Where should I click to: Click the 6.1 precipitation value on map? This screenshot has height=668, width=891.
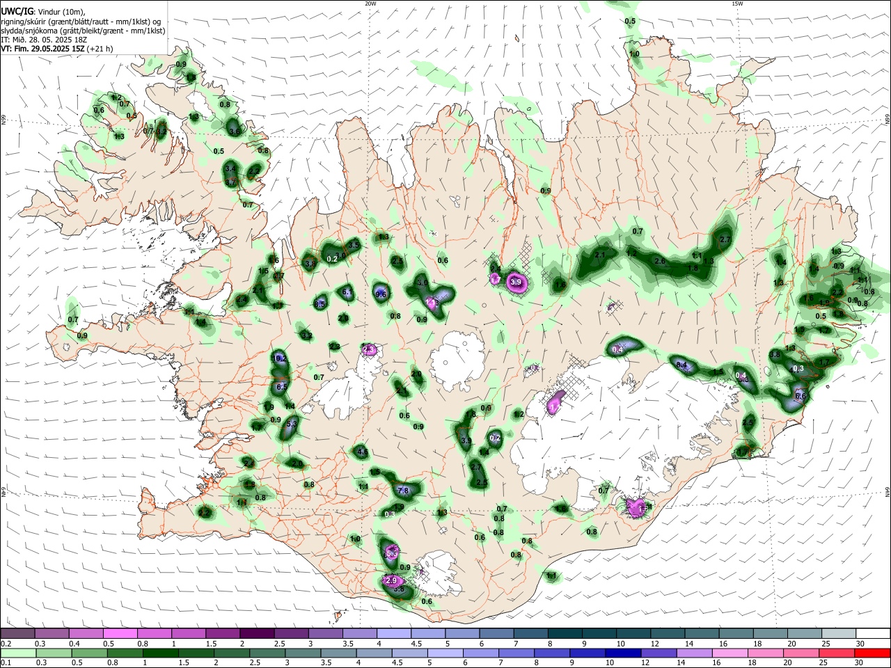pyautogui.click(x=348, y=292)
